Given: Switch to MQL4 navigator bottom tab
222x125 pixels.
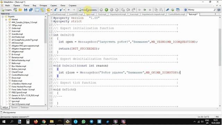Looking at the screenshot, I should (x=5, y=107).
